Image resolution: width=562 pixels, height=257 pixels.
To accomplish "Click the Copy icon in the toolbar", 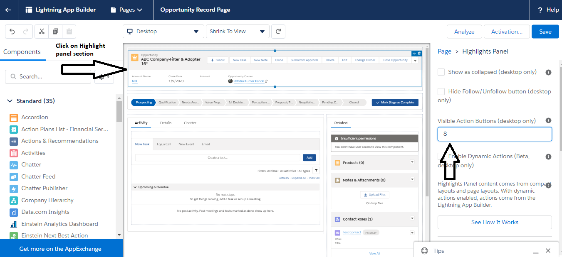I will coord(56,31).
